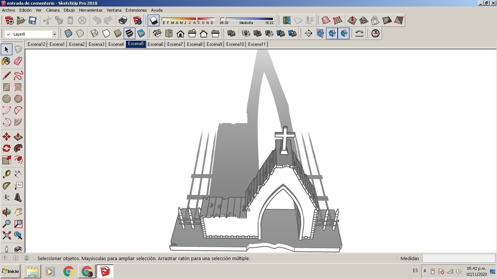Select the Rotate tool
The width and height of the screenshot is (497, 279).
[6, 148]
